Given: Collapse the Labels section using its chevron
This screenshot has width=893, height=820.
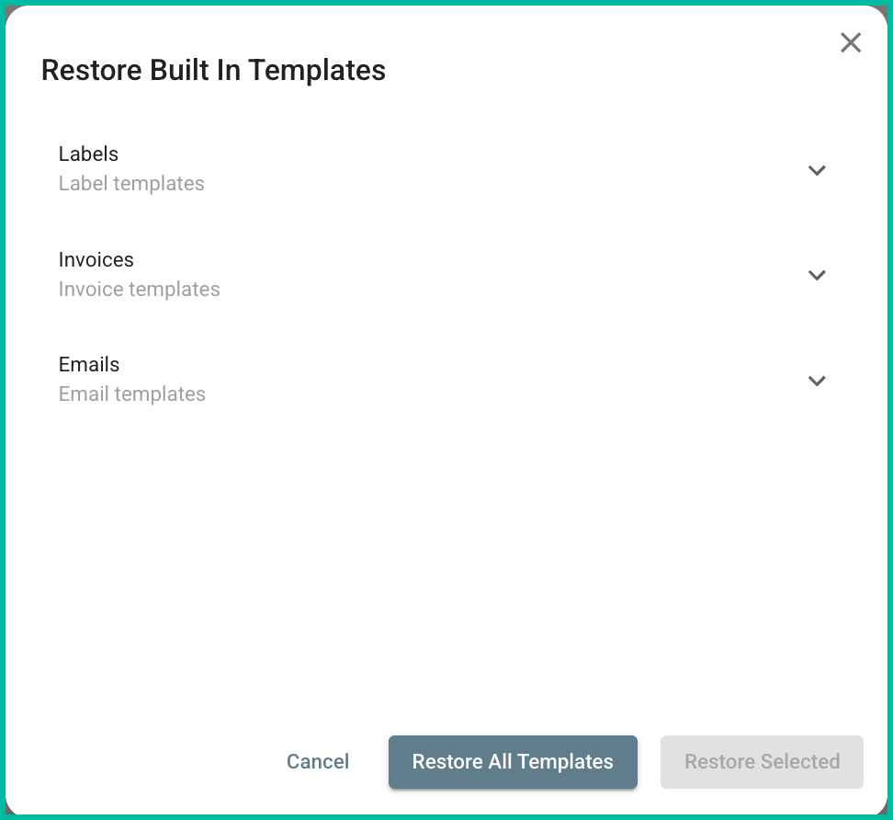Looking at the screenshot, I should (817, 171).
